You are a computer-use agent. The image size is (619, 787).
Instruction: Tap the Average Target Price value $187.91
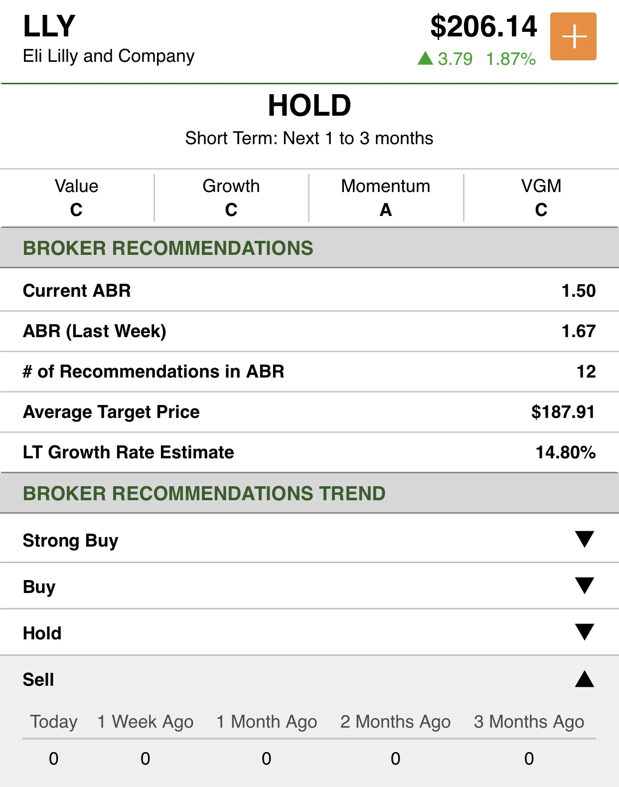pos(563,412)
